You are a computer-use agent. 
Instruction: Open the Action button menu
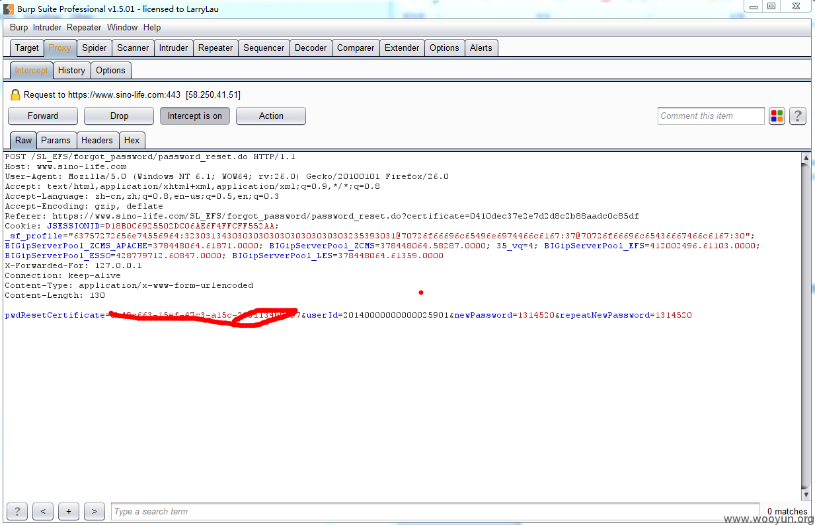point(271,116)
